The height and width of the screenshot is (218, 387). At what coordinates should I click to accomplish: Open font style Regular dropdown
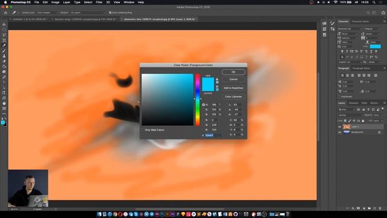click(372, 28)
